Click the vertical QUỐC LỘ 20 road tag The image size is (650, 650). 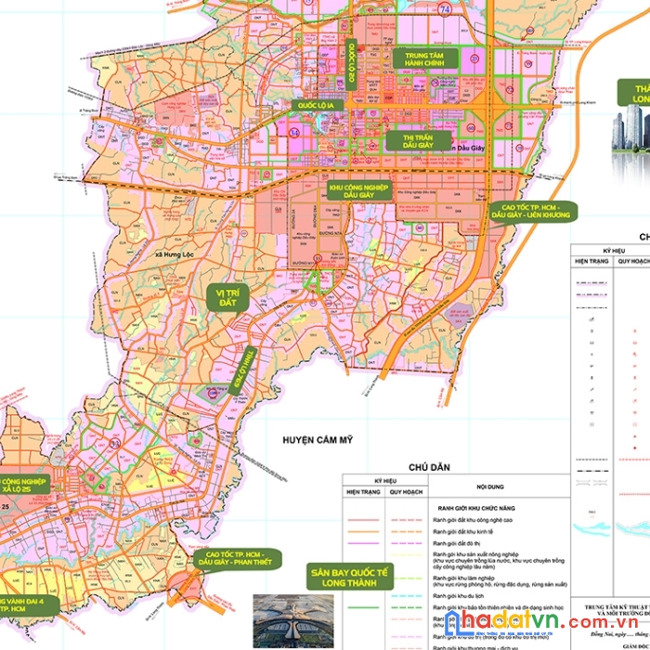pyautogui.click(x=353, y=60)
